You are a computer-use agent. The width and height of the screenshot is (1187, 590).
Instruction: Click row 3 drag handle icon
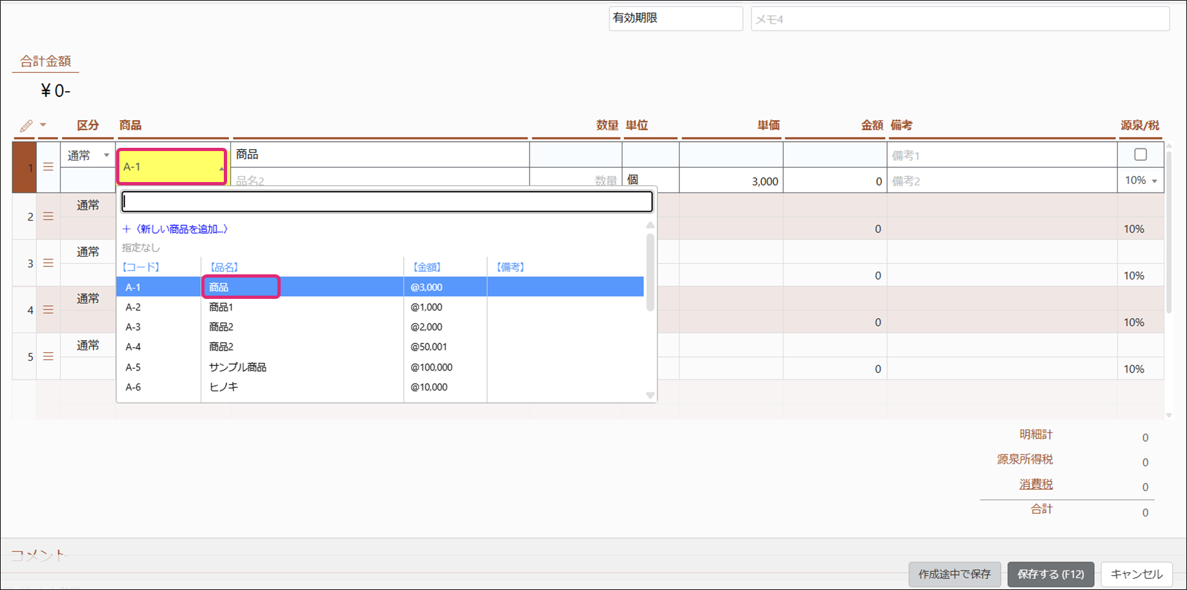point(48,263)
